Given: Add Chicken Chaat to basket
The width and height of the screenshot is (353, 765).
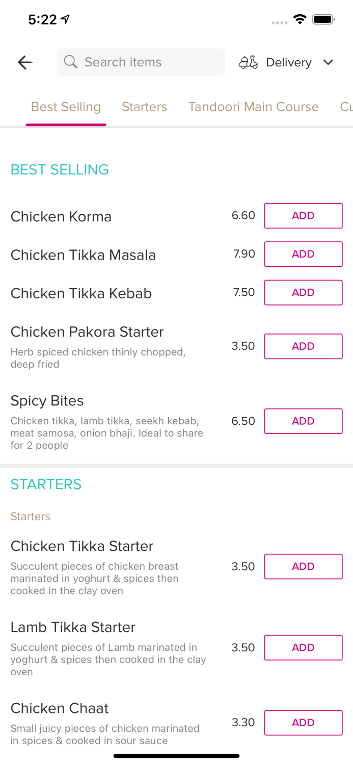Looking at the screenshot, I should 303,723.
